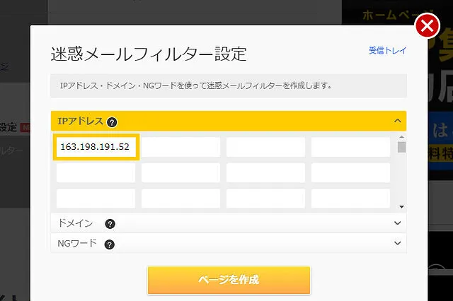Viewport: 453px width, 301px height.
Task: Click the second IP field in first row
Action: [x=180, y=147]
